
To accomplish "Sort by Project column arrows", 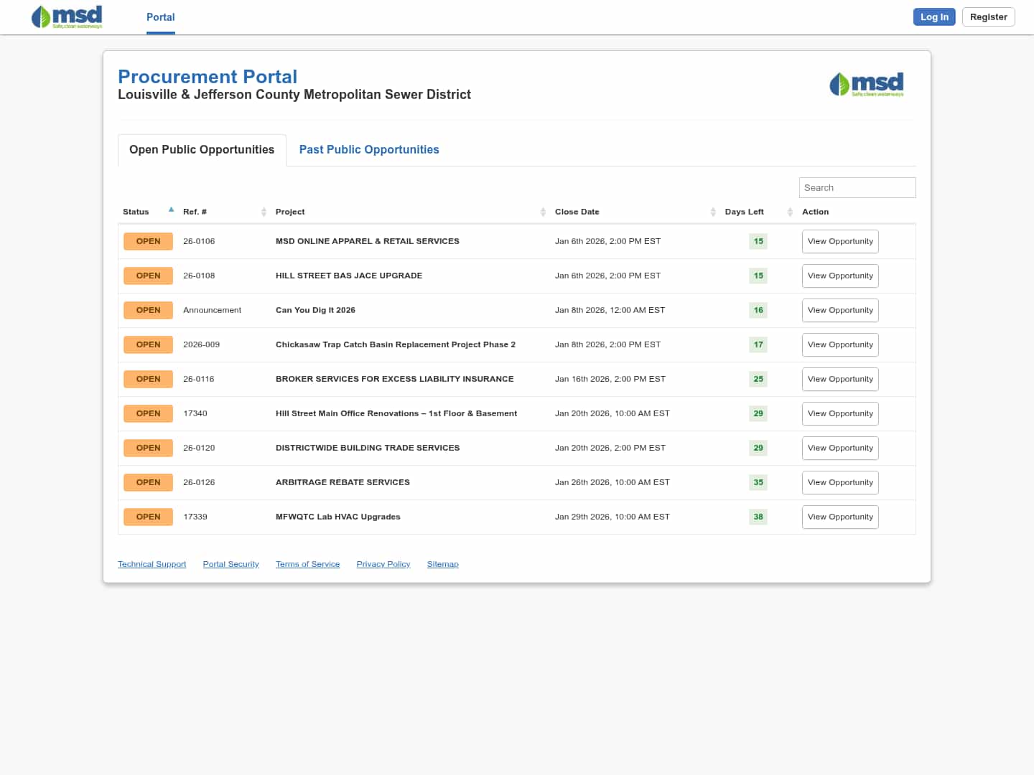I will [x=543, y=212].
